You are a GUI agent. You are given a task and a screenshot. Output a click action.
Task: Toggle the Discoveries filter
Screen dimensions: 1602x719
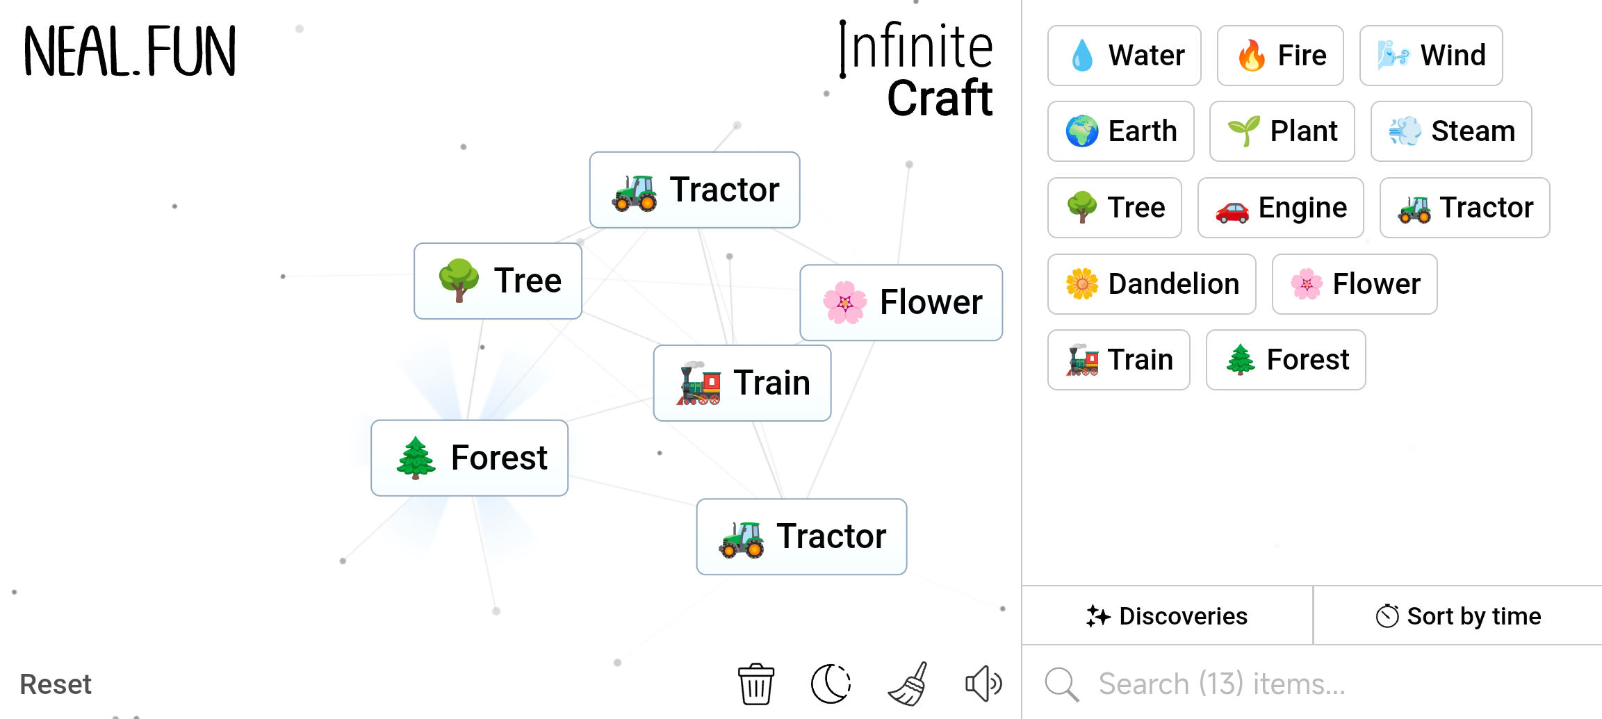(1167, 616)
